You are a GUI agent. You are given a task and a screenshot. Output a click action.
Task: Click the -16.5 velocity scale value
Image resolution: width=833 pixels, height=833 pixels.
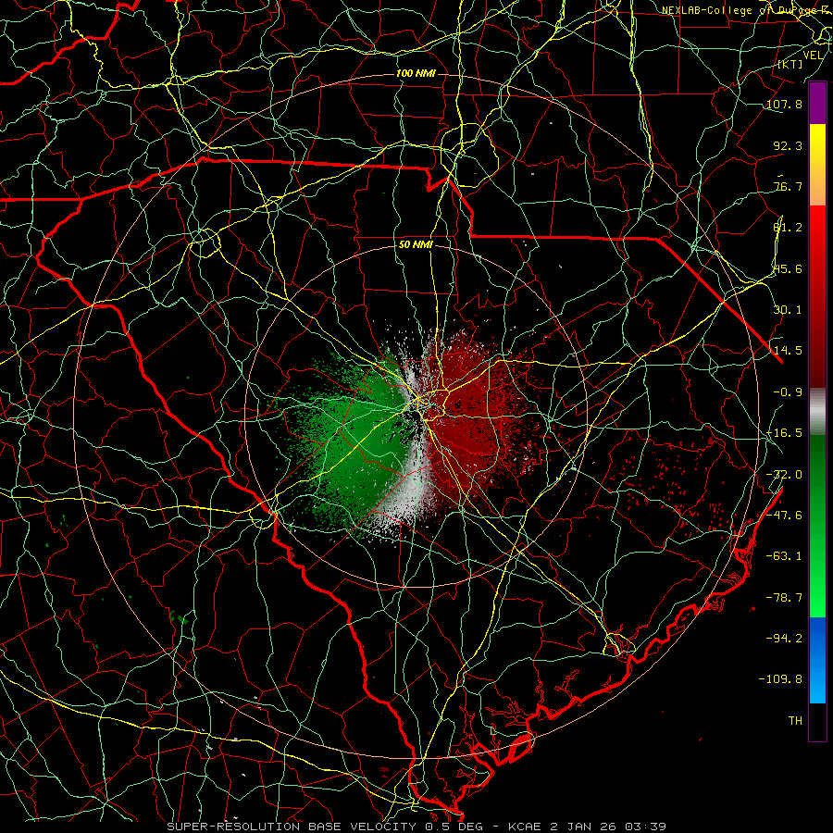click(784, 433)
